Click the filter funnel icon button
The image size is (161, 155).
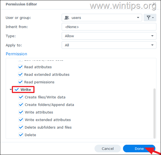(x=150, y=18)
